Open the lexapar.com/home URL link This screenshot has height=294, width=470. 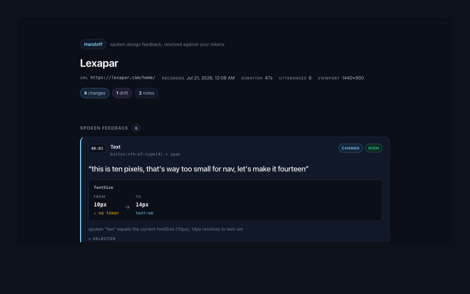(123, 78)
